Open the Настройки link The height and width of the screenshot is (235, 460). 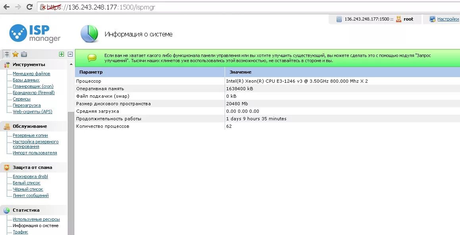point(448,19)
